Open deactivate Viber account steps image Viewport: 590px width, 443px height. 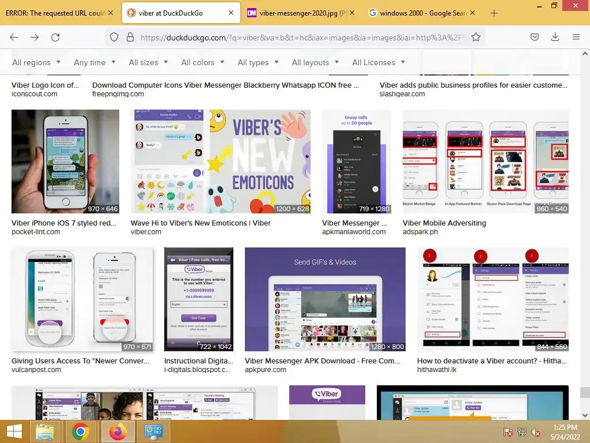493,299
